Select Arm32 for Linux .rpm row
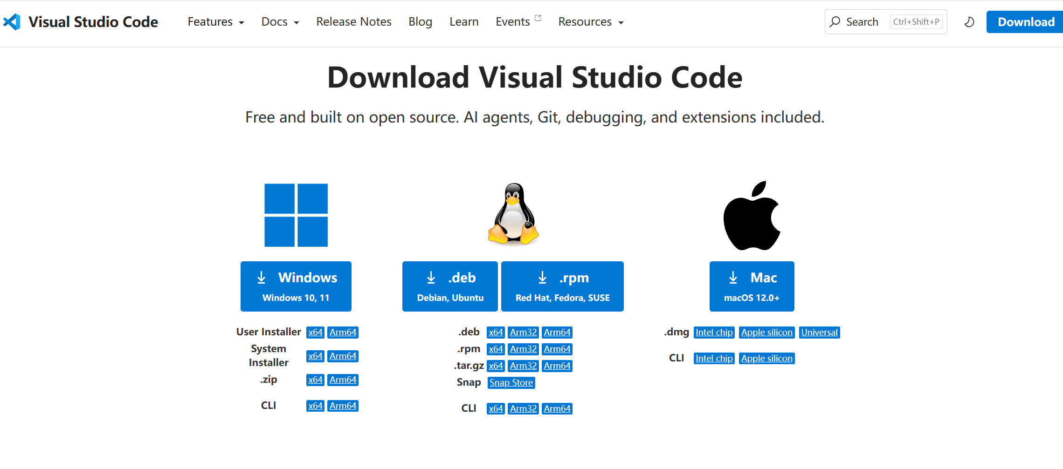 click(x=524, y=349)
